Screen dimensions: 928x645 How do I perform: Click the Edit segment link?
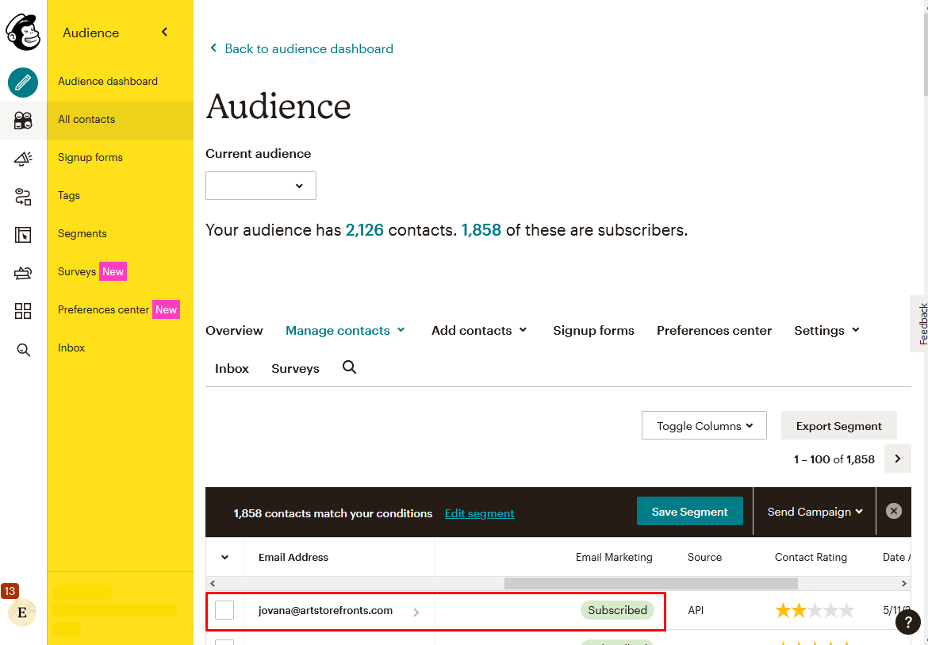(x=479, y=513)
